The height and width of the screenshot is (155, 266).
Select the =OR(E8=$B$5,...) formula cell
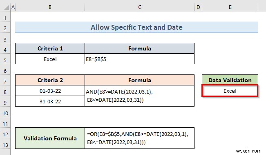point(139,138)
